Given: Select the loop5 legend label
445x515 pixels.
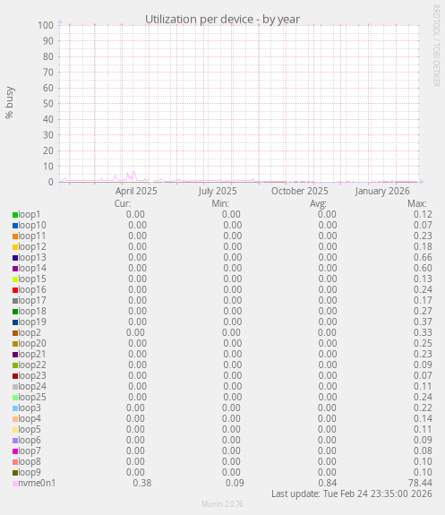Looking at the screenshot, I should 30,430.
